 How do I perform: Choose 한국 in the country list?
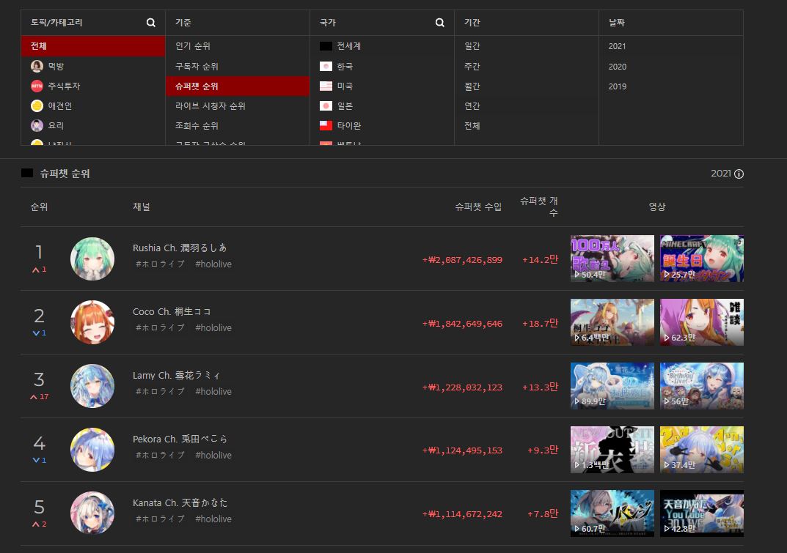pos(344,67)
